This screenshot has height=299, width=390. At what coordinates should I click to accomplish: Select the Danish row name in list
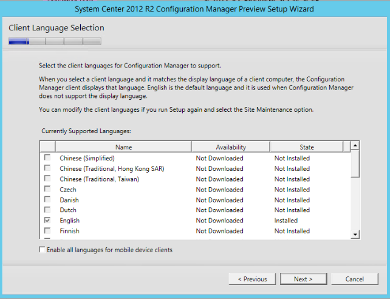coord(69,200)
